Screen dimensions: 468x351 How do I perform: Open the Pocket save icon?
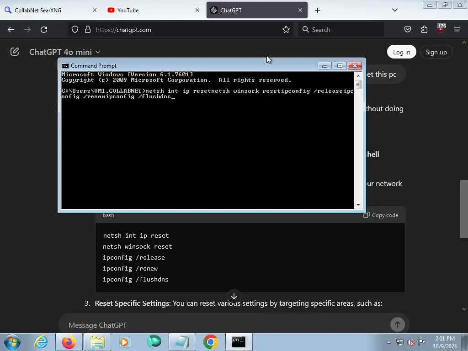(407, 29)
